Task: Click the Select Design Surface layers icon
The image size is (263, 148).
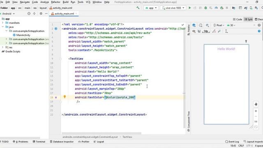Action: 194,25
